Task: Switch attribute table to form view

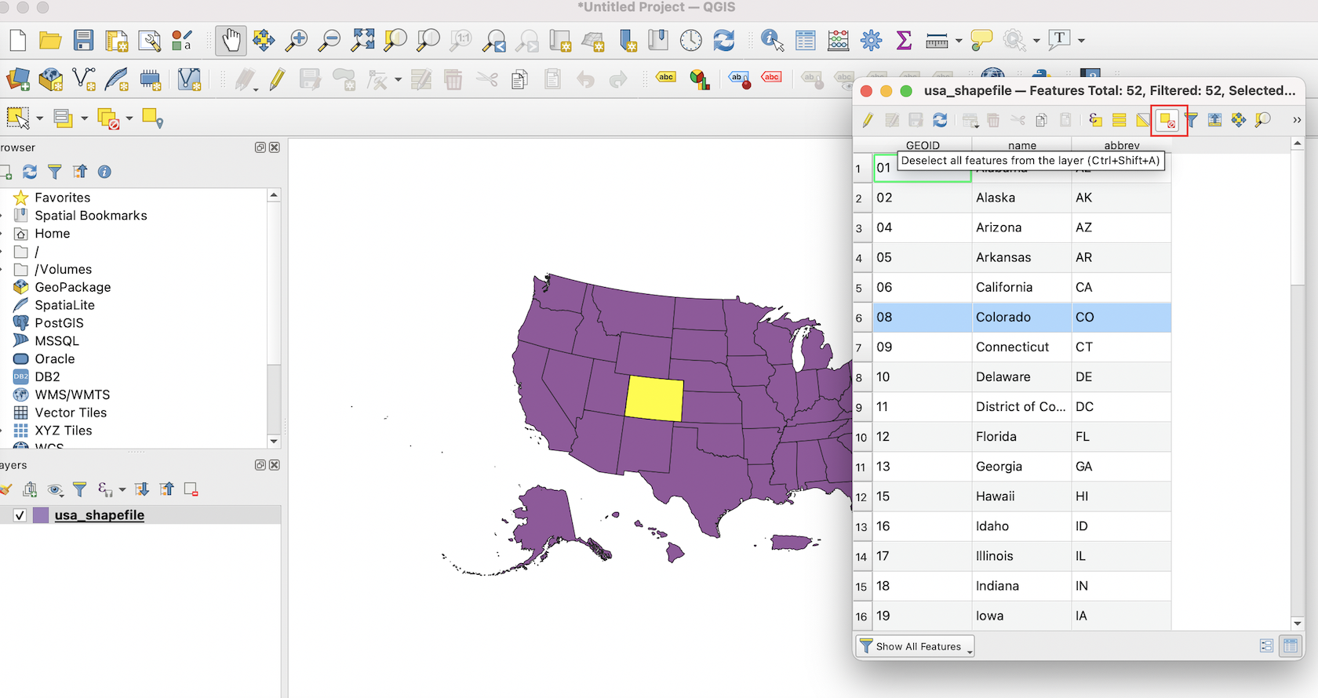Action: coord(1266,646)
